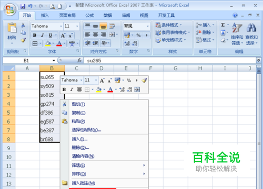Toggle bold in the ribbon font group
The width and height of the screenshot is (263, 189).
[x=35, y=36]
